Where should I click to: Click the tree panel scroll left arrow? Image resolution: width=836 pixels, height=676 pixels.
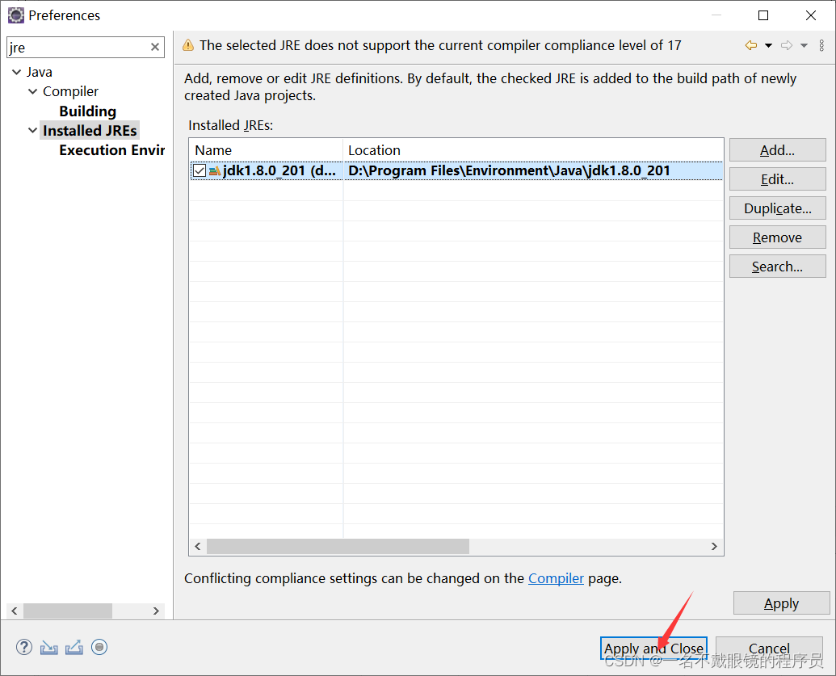point(15,611)
